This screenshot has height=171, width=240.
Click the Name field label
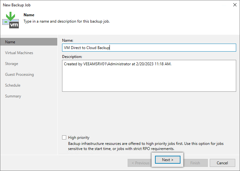(x=68, y=40)
